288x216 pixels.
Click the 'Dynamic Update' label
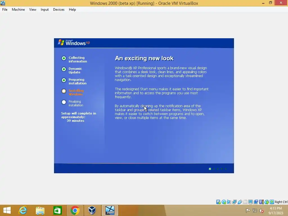tap(75, 71)
